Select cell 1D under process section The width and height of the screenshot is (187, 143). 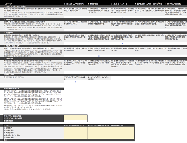(x=149, y=11)
